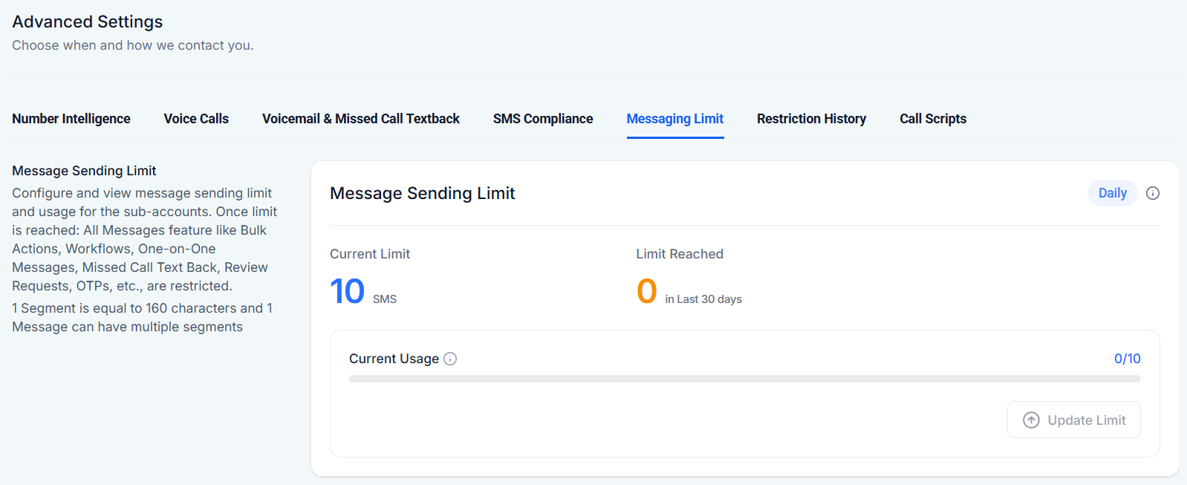
Task: Click the Daily limit period badge
Action: [x=1112, y=193]
